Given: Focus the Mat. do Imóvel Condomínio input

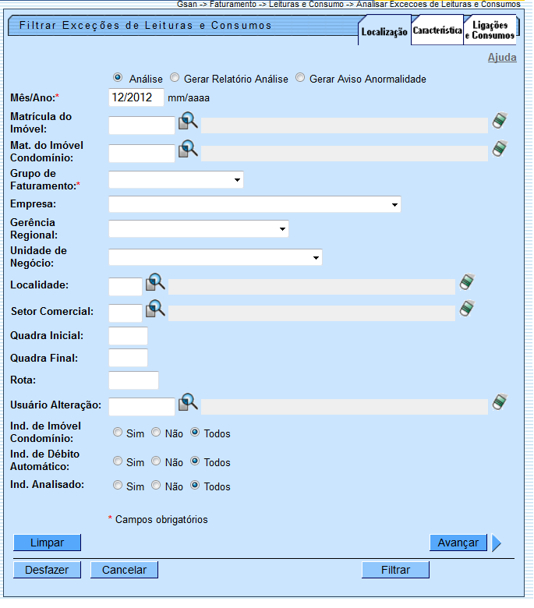Looking at the screenshot, I should coord(142,153).
